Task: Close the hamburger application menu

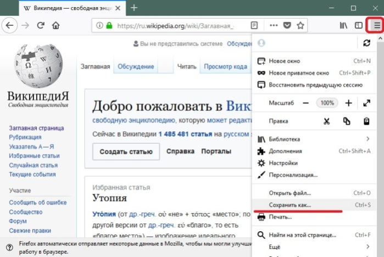Action: [x=377, y=25]
